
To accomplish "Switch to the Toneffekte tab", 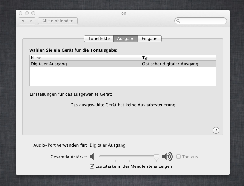I will point(99,38).
